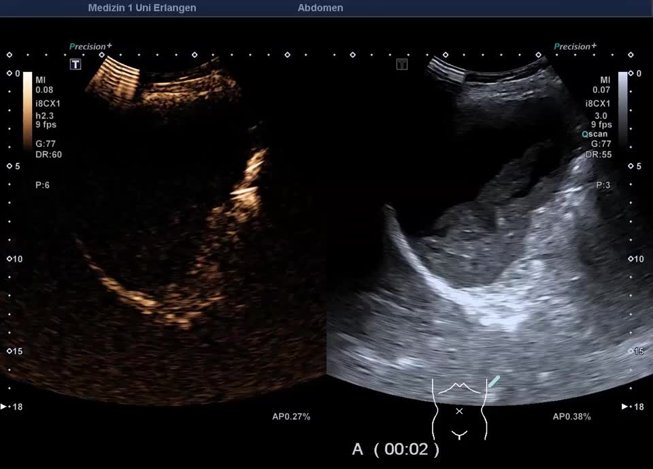Click the P:6 parameter on left image
This screenshot has width=653, height=469.
click(42, 185)
